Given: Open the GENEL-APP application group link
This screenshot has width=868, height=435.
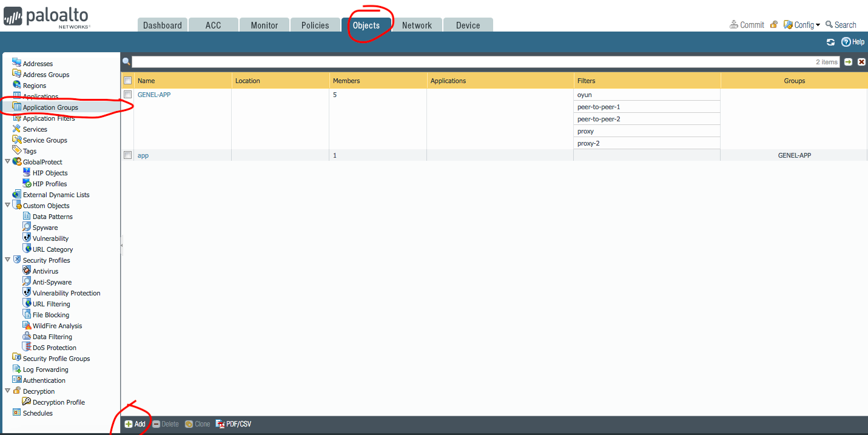Looking at the screenshot, I should pyautogui.click(x=153, y=95).
